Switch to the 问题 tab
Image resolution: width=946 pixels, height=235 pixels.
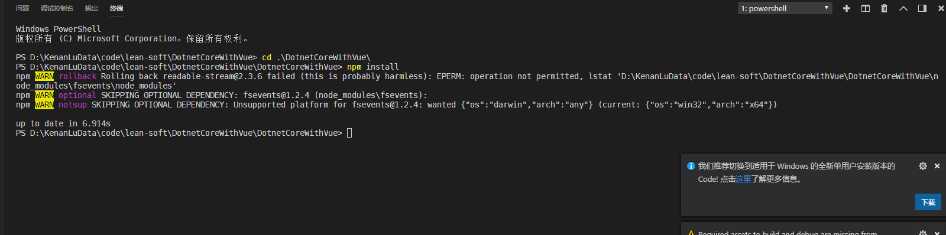[x=22, y=8]
